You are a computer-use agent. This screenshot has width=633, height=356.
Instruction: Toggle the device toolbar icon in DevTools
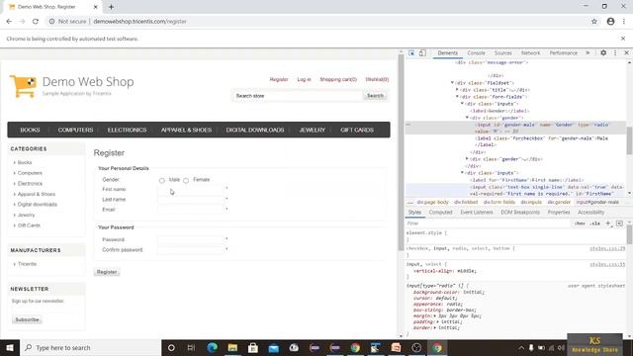tap(422, 52)
